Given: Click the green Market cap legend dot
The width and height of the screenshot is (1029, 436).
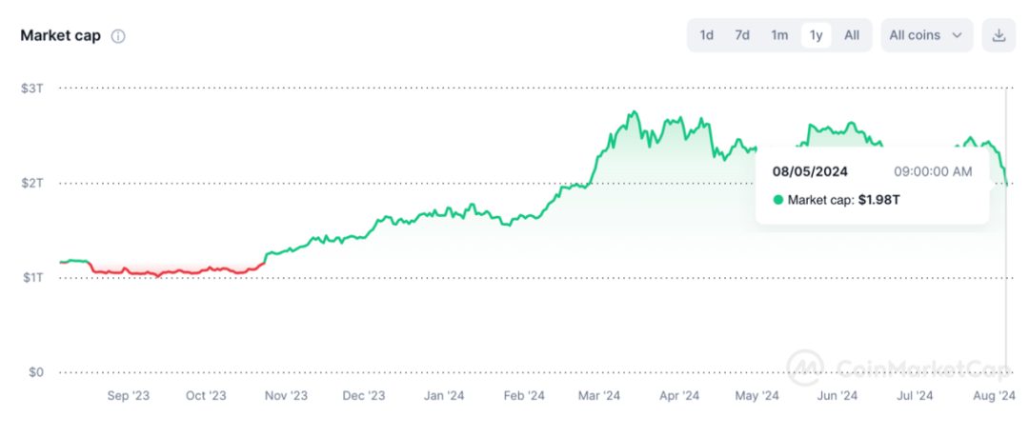Looking at the screenshot, I should [777, 200].
